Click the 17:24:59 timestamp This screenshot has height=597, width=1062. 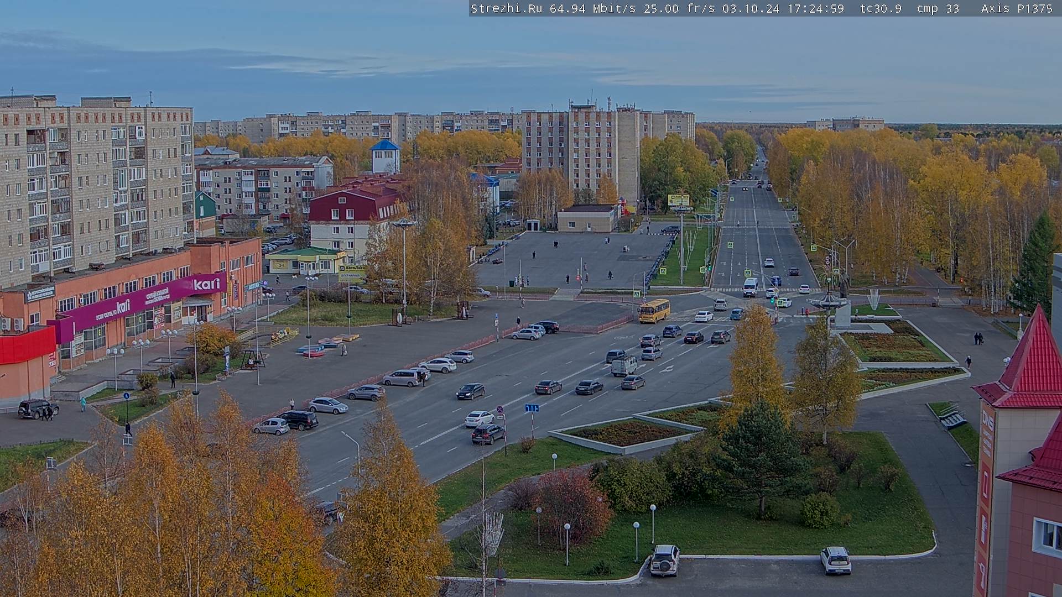(x=815, y=8)
